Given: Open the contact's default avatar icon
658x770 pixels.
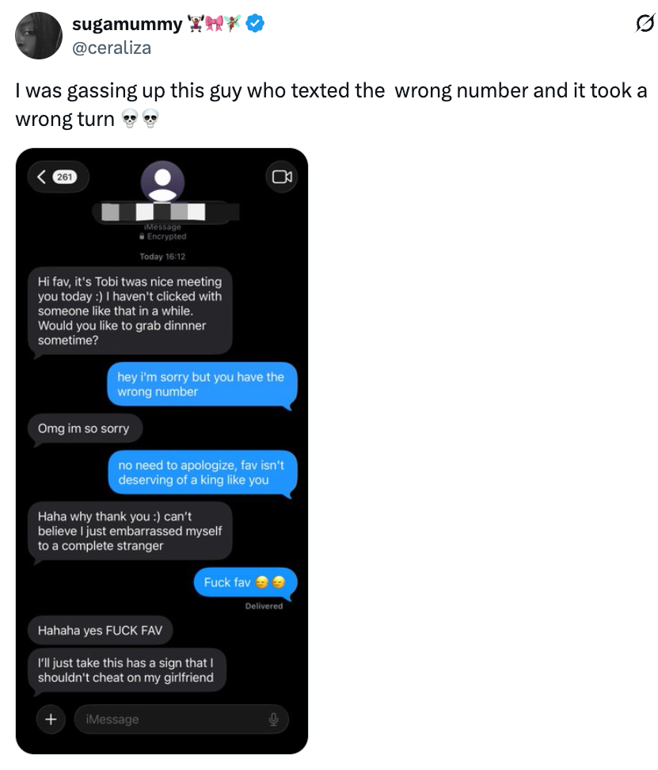Looking at the screenshot, I should click(x=162, y=181).
